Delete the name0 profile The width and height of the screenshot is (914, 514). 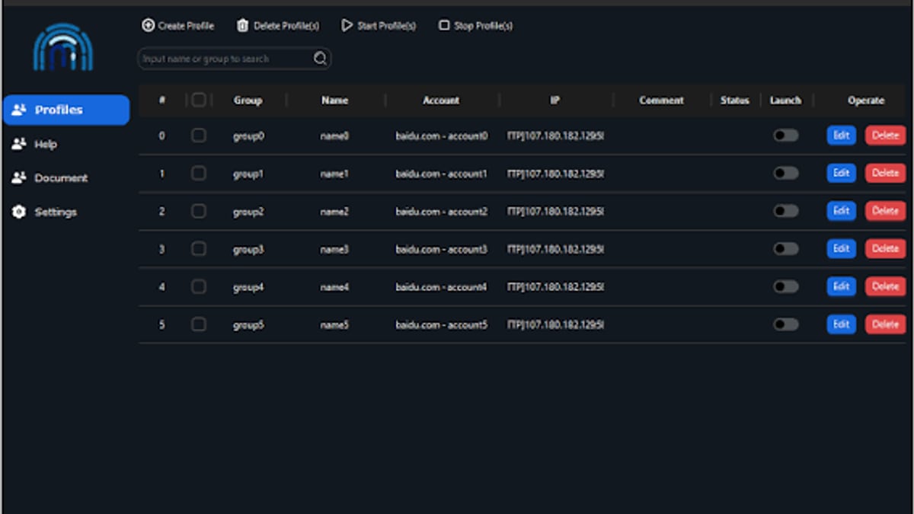pos(885,136)
